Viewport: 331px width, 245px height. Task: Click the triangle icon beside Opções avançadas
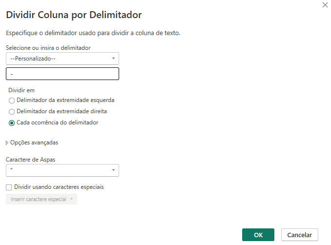7,143
